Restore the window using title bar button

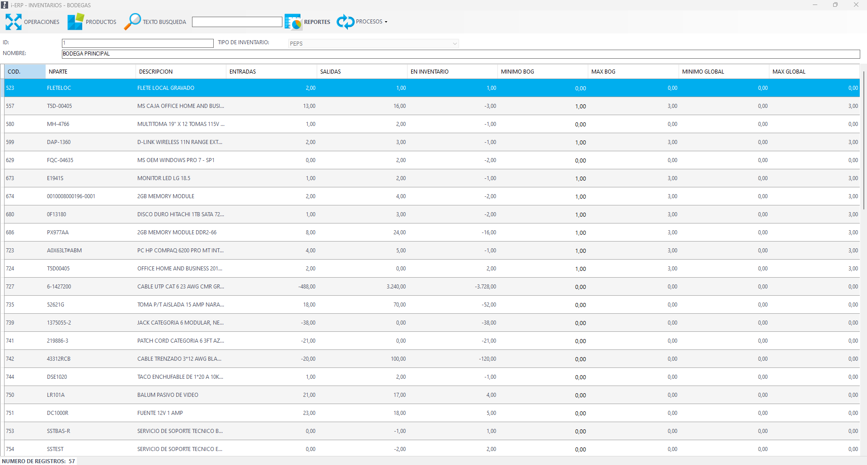click(835, 5)
